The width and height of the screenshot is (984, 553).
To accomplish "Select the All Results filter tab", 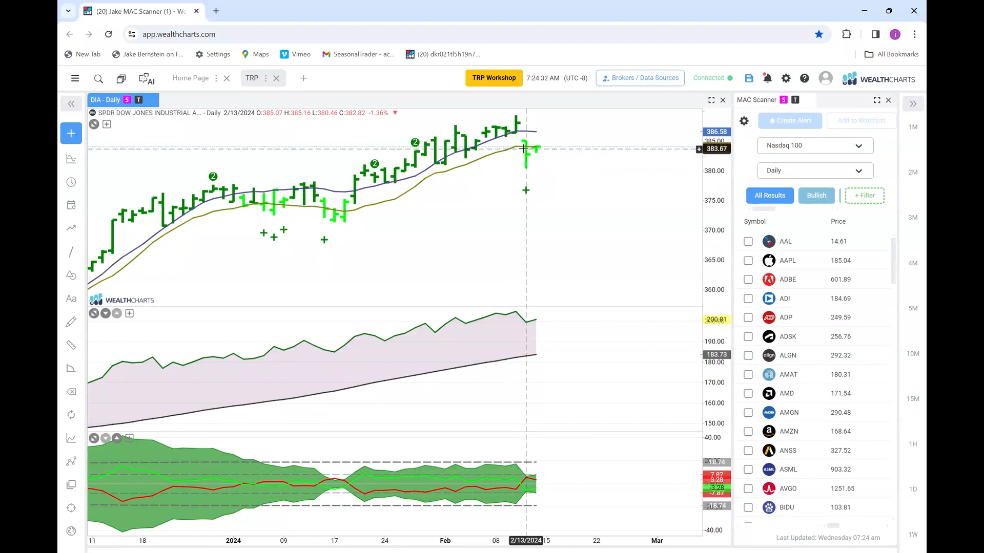I will [x=770, y=196].
